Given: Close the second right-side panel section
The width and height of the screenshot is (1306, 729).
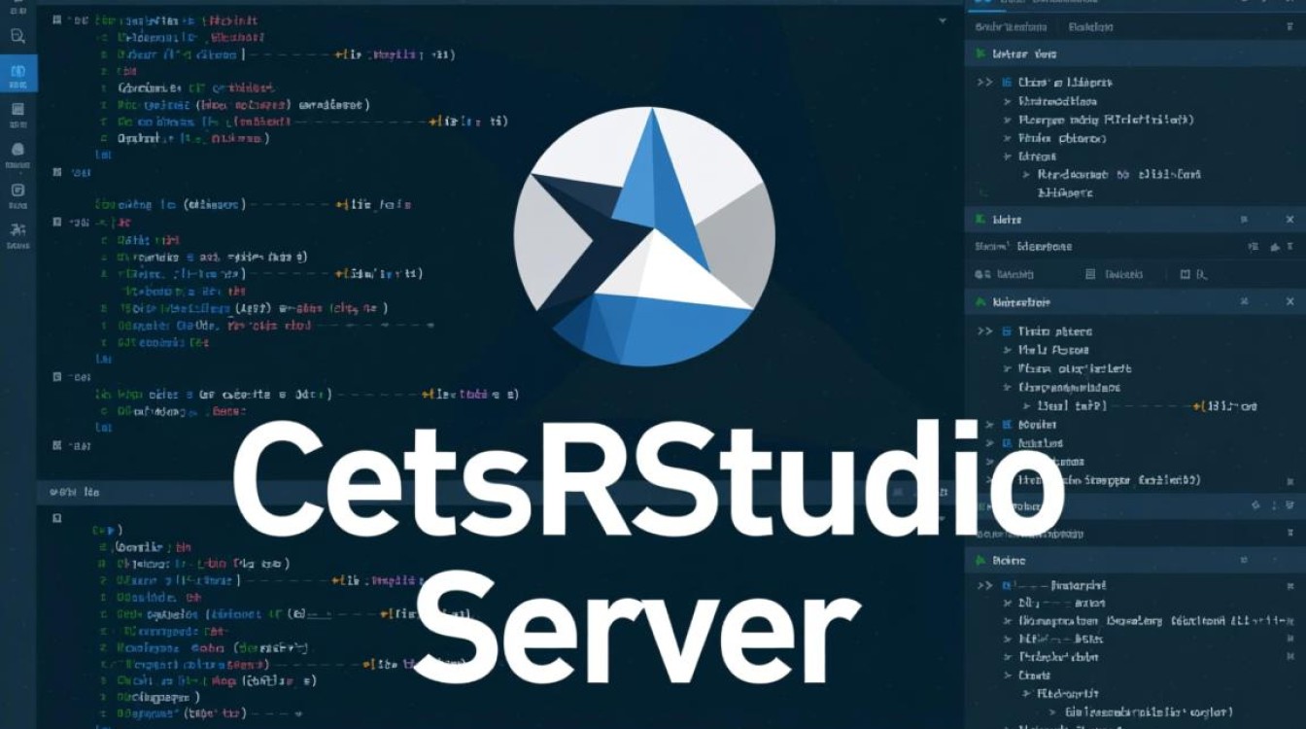Looking at the screenshot, I should [x=1289, y=221].
